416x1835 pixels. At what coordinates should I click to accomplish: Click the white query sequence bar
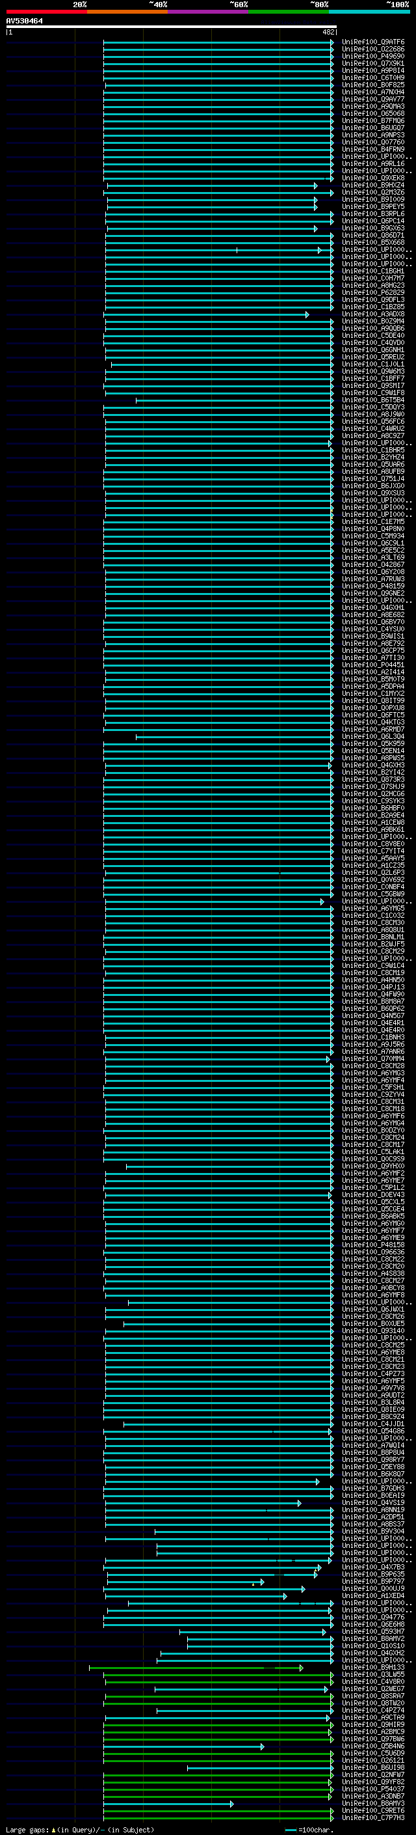tap(172, 27)
